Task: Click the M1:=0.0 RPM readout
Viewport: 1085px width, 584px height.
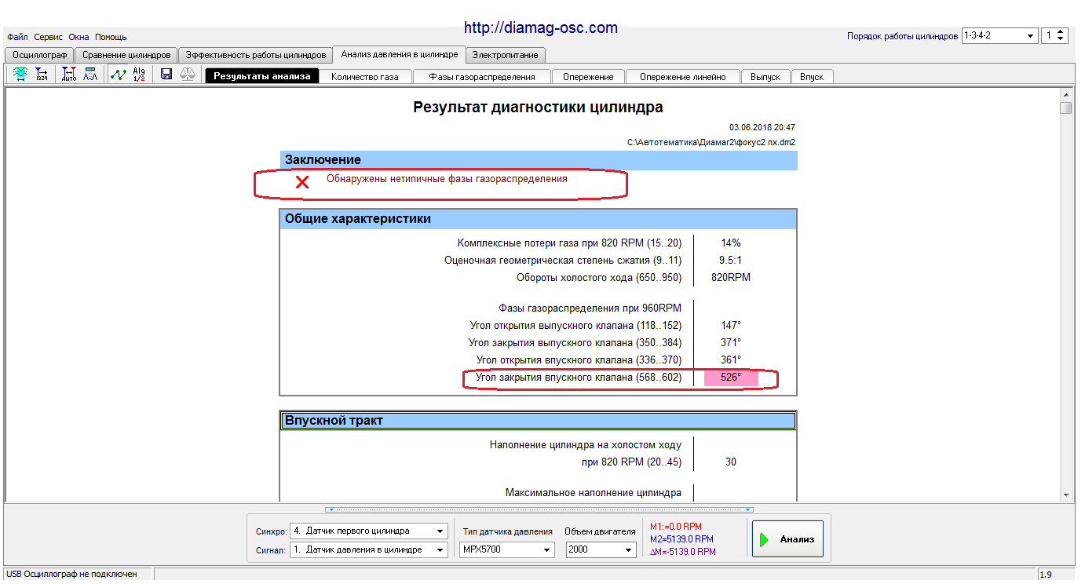Action: (x=676, y=527)
